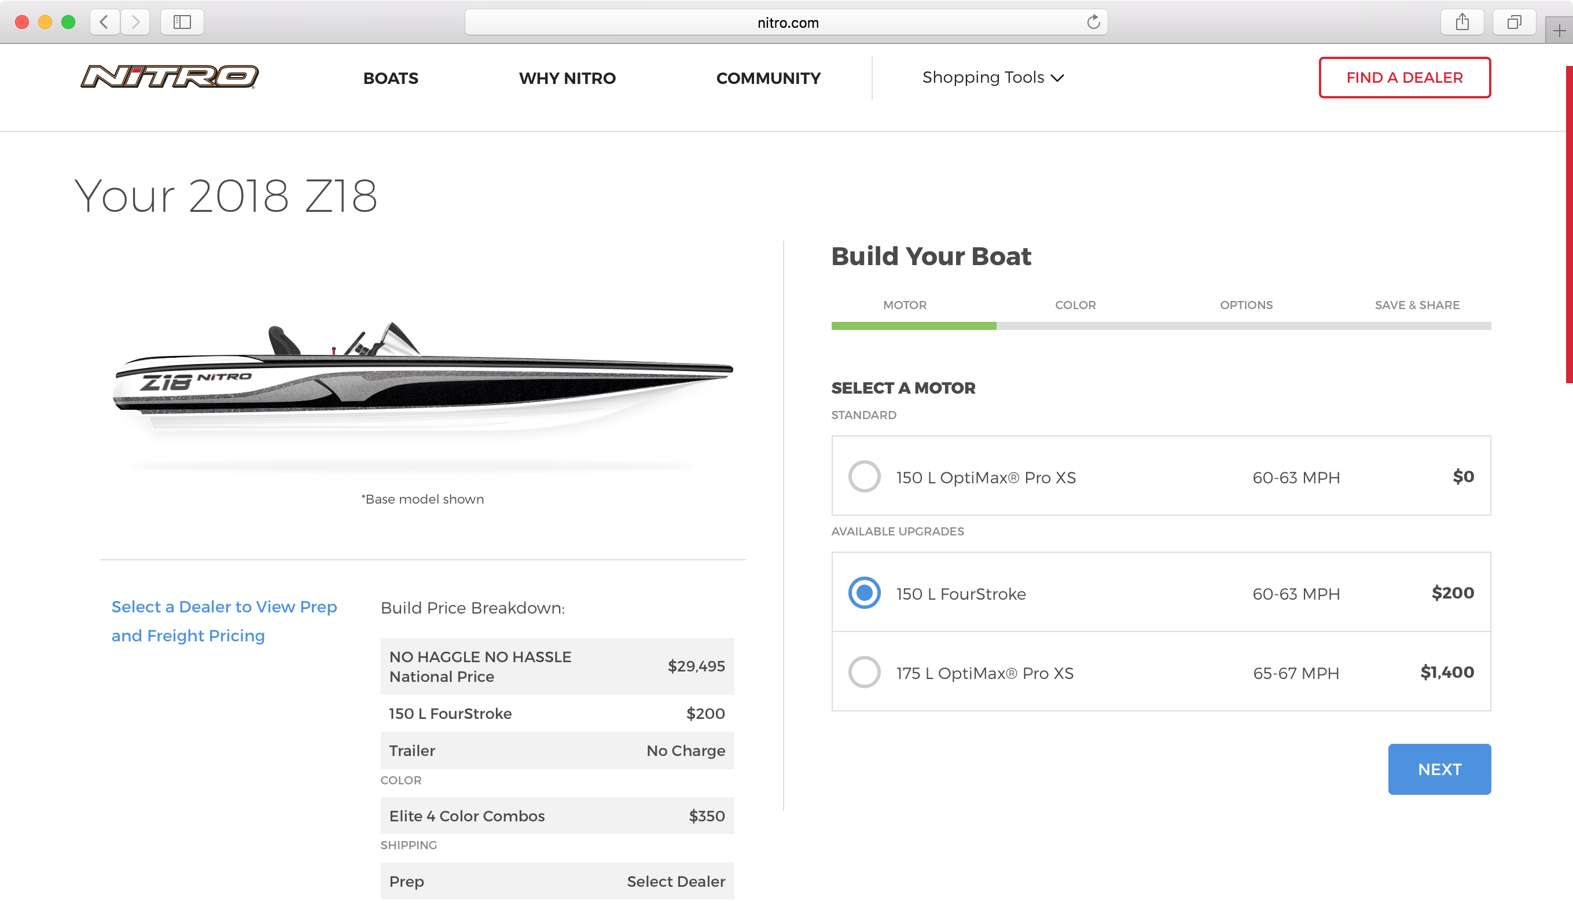Click the blue NEXT button
Screen dimensions: 1573x903
1439,769
